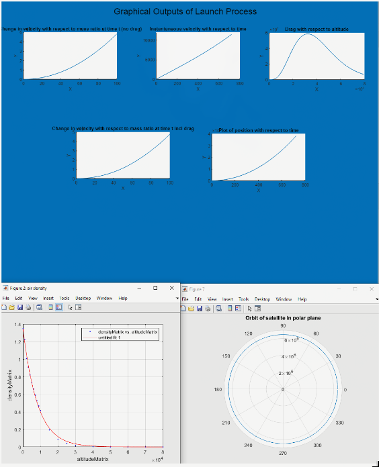Open Edit menu in Figure 2 window
This screenshot has height=467, width=379.
[19, 298]
